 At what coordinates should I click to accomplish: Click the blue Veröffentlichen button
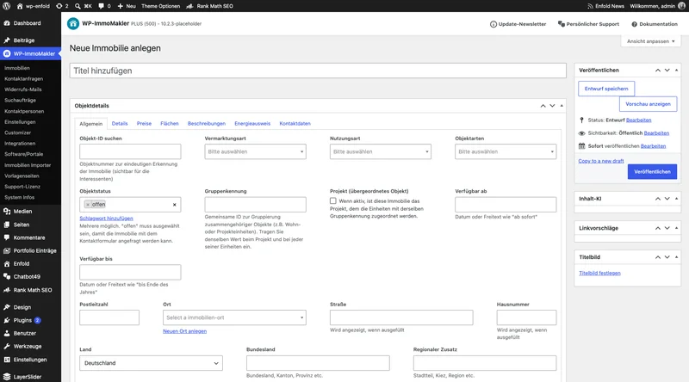(652, 172)
